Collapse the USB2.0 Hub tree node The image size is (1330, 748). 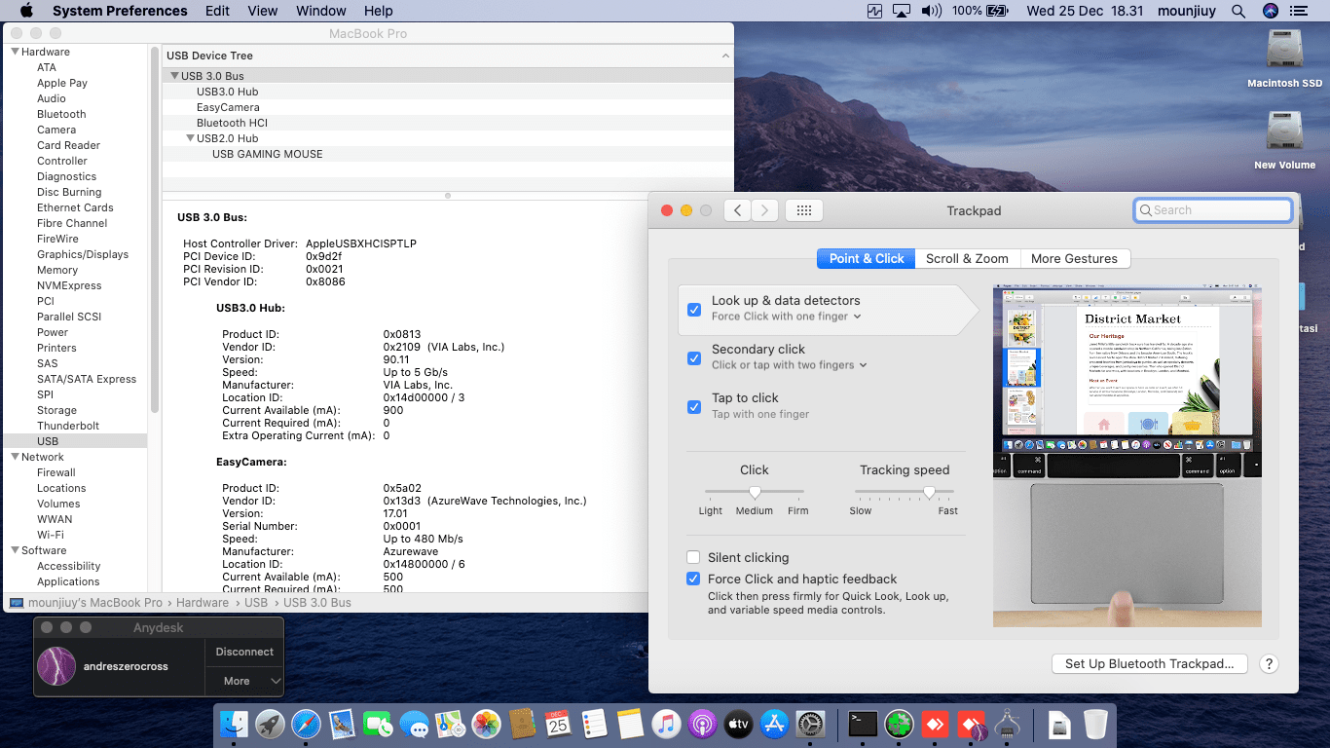[x=190, y=138]
